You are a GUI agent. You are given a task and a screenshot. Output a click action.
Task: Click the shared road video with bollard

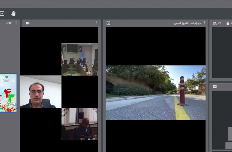pyautogui.click(x=156, y=93)
